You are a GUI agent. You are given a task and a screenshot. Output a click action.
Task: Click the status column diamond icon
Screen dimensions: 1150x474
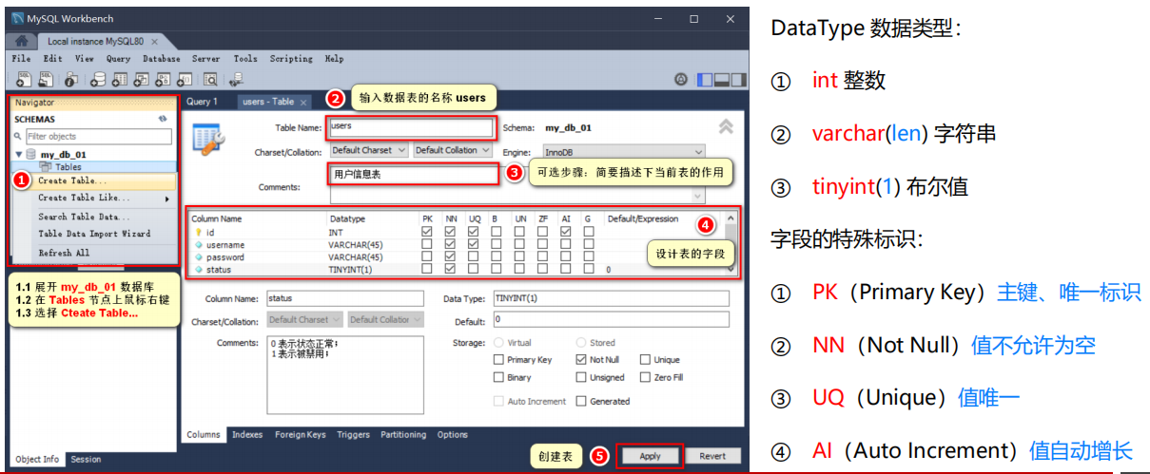pyautogui.click(x=199, y=270)
